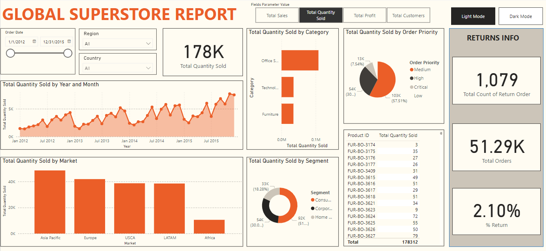Expand the Region filter dropdown
Viewport: 546px width, 251px height.
tap(148, 44)
